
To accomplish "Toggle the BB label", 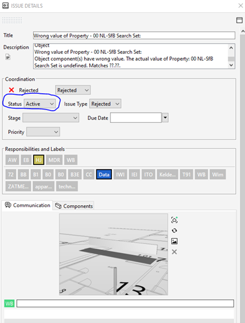I will (23, 174).
